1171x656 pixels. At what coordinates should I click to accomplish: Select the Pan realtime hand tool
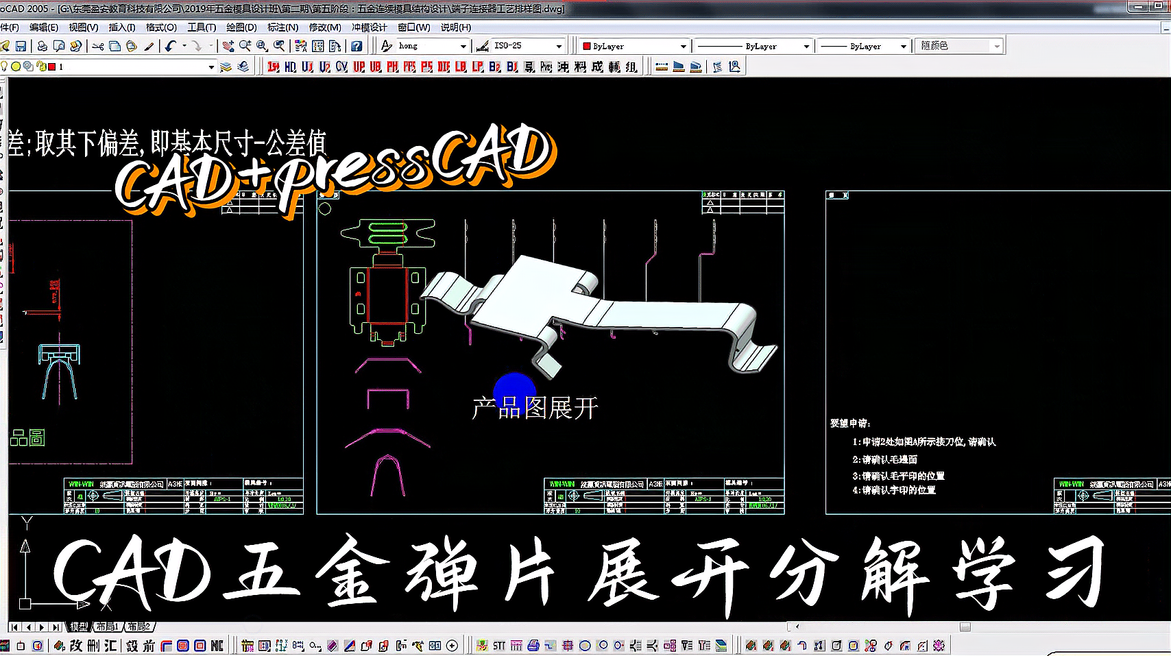pos(228,46)
